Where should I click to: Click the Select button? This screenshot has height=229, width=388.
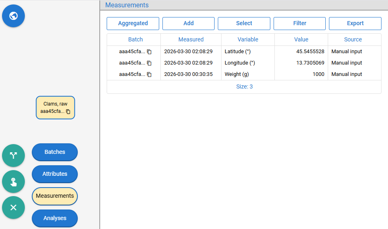pos(244,24)
